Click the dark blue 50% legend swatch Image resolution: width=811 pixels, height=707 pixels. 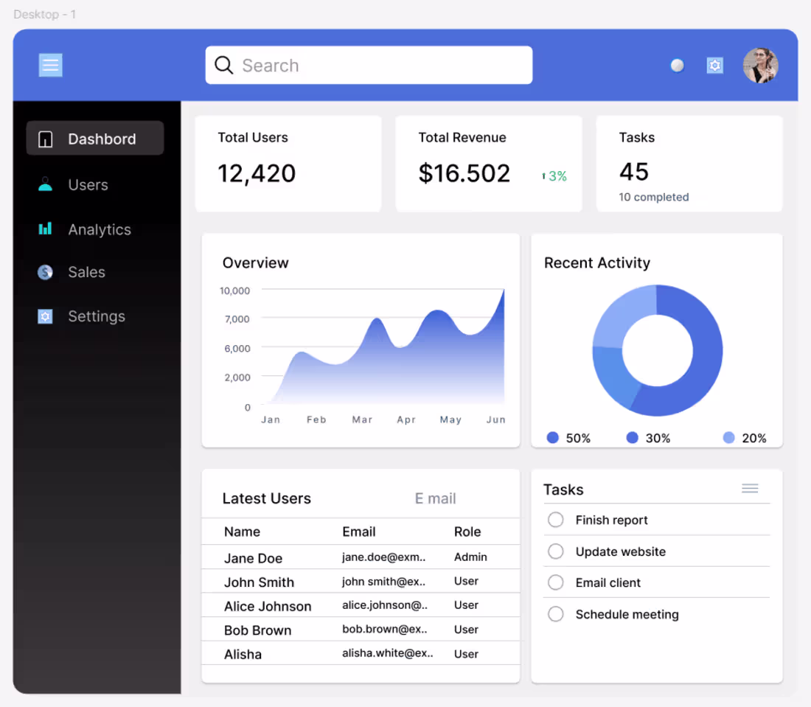pyautogui.click(x=552, y=437)
